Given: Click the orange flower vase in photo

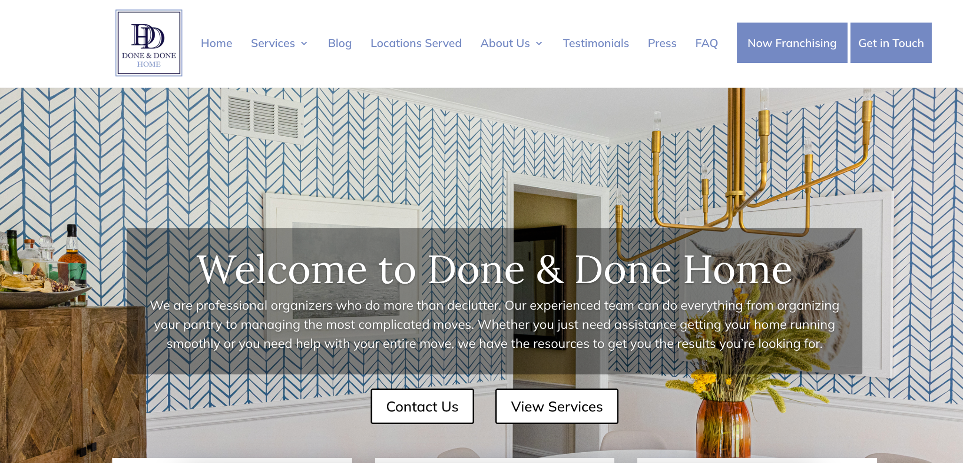Looking at the screenshot, I should coord(723,428).
